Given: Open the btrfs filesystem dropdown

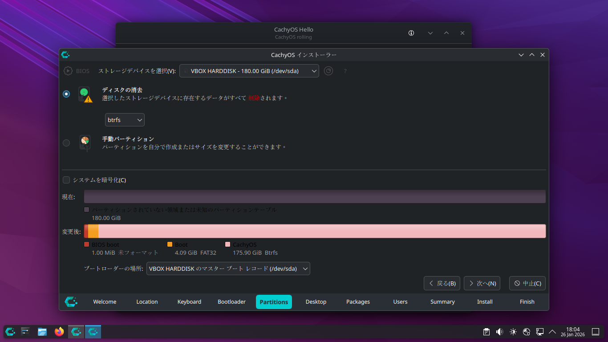Looking at the screenshot, I should [125, 120].
